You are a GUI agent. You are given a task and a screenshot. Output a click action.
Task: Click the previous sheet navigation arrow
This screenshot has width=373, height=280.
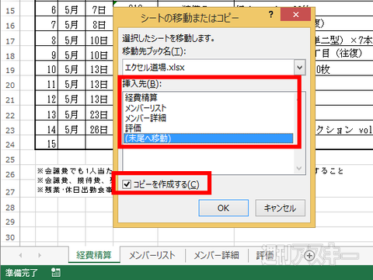20,255
